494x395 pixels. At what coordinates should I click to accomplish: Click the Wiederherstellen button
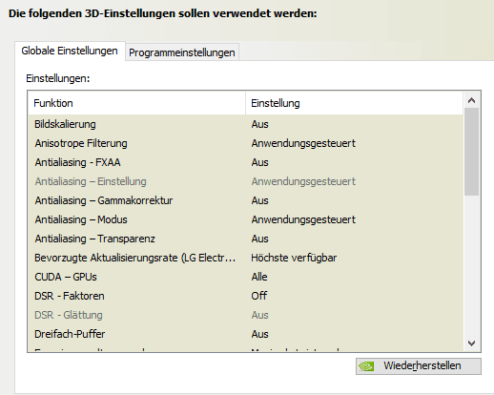(x=419, y=366)
